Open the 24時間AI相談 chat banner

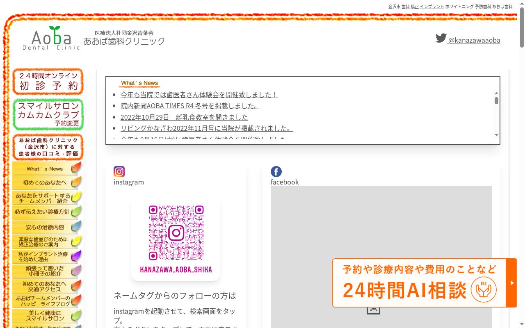coord(420,283)
